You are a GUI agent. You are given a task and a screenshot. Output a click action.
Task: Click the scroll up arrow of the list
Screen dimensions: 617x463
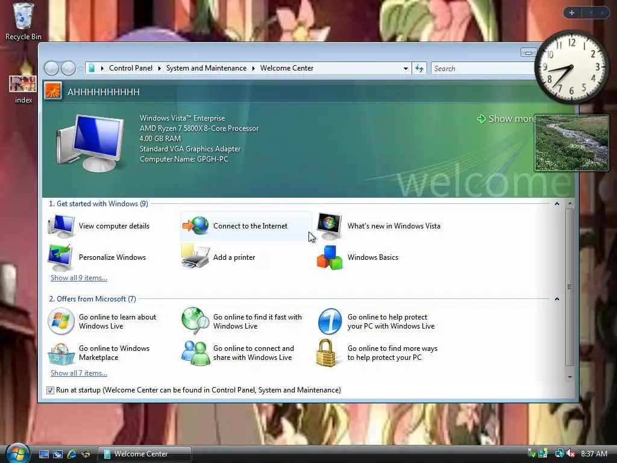[570, 204]
